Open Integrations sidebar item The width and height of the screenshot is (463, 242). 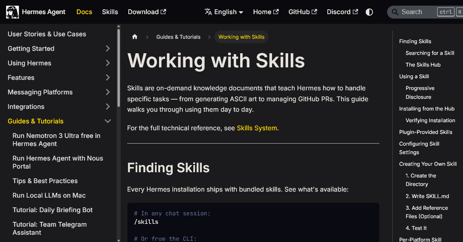coord(26,106)
